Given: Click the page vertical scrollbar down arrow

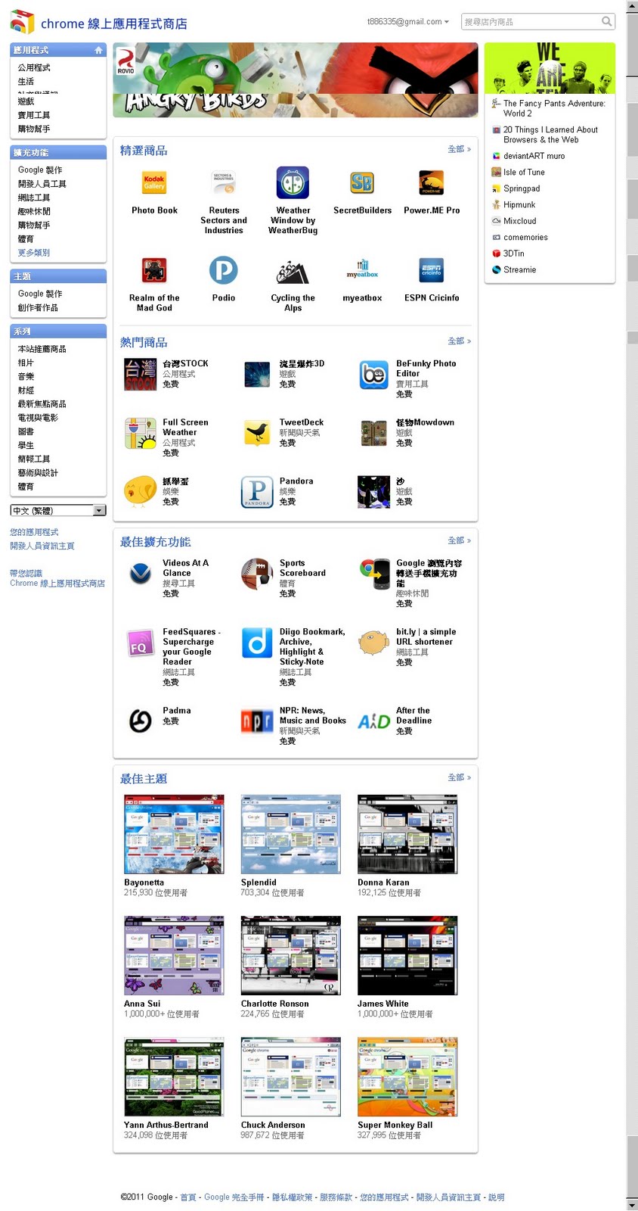Looking at the screenshot, I should (x=632, y=1204).
